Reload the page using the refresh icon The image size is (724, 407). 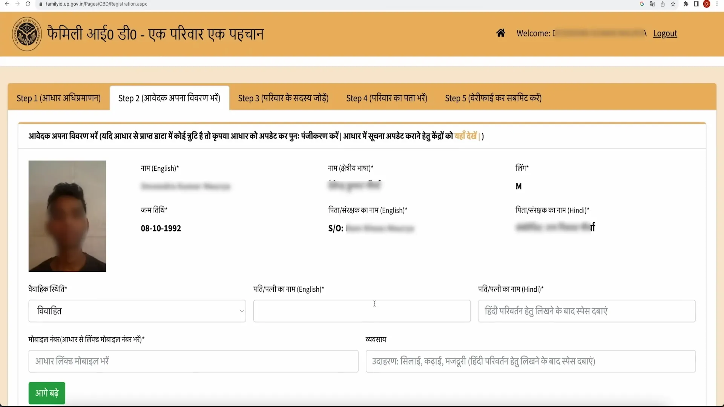pos(28,4)
